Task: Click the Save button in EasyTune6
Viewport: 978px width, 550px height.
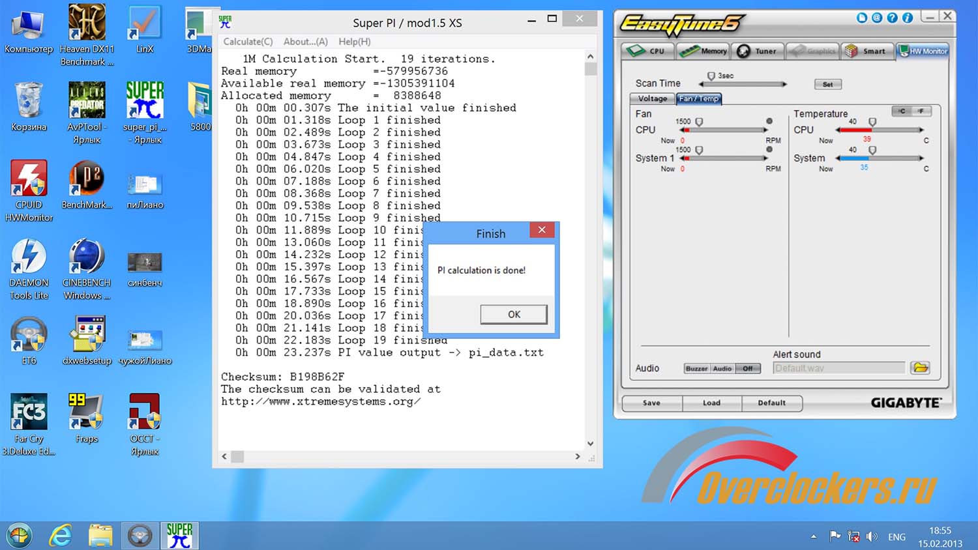Action: [x=651, y=403]
